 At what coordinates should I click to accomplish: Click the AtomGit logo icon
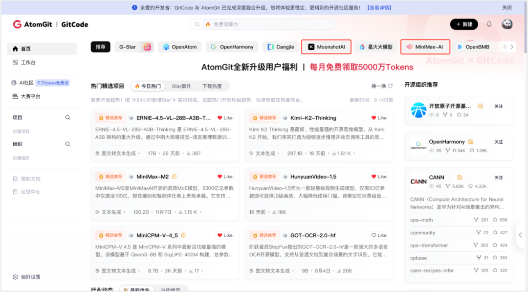pos(17,24)
